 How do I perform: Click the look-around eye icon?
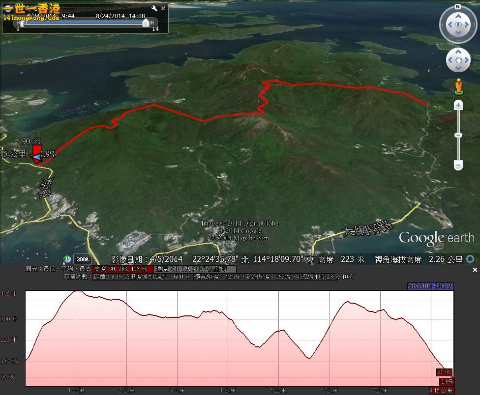tap(458, 24)
